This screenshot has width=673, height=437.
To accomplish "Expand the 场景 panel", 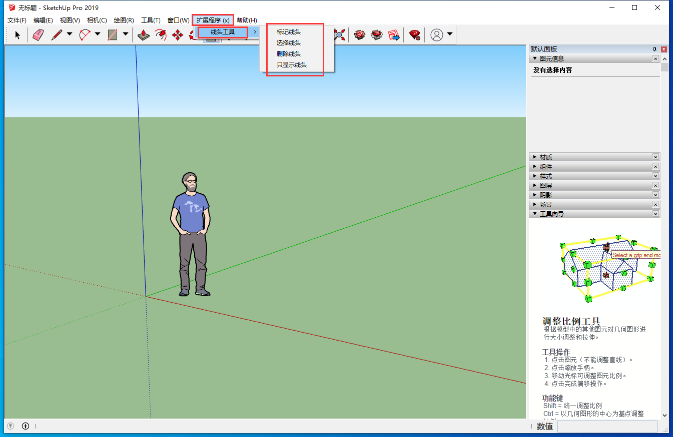I will [534, 204].
